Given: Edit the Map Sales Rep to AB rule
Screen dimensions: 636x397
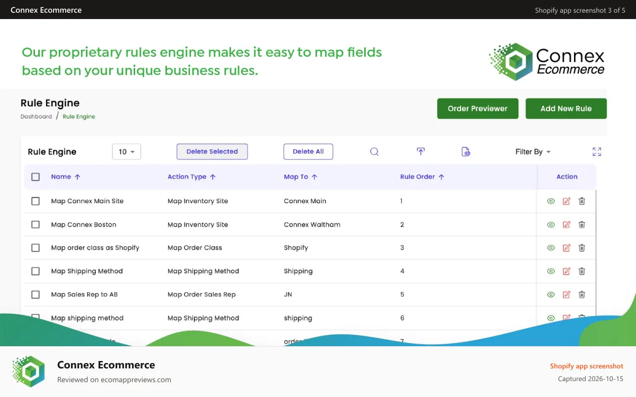Looking at the screenshot, I should (x=566, y=294).
